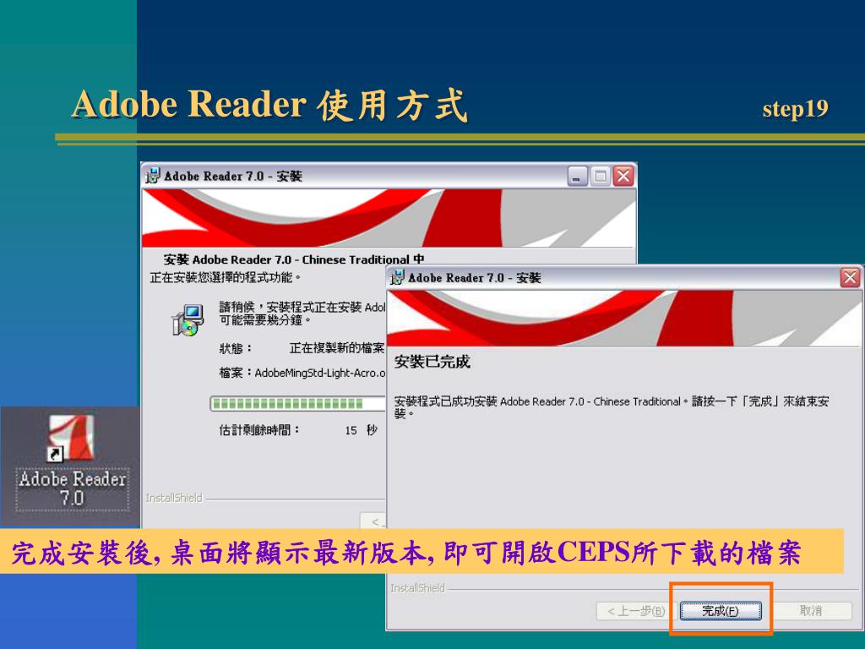
Task: Click the computer and CD setup icon
Action: point(188,320)
